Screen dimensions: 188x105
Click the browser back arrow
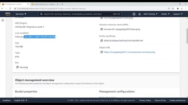point(2,8)
